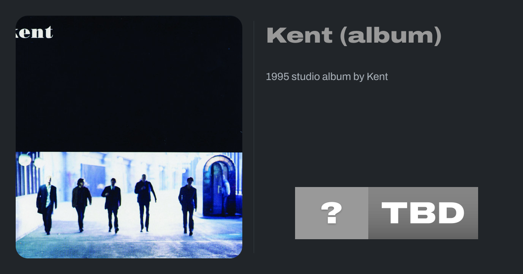The height and width of the screenshot is (274, 523).
Task: Click the glowing street lamp on cover
Action: [x=25, y=160]
